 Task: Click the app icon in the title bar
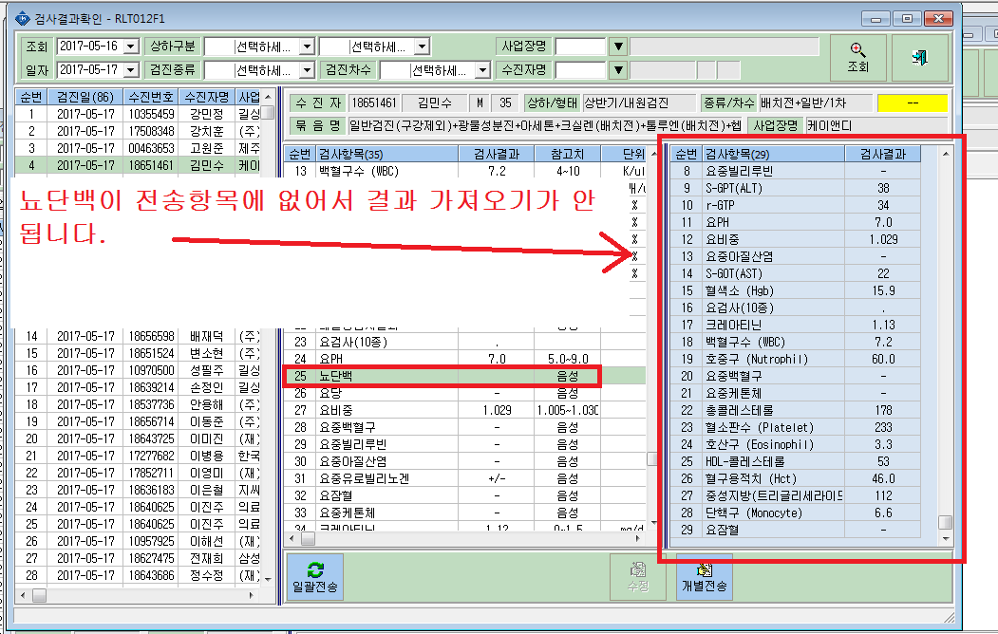click(x=22, y=18)
